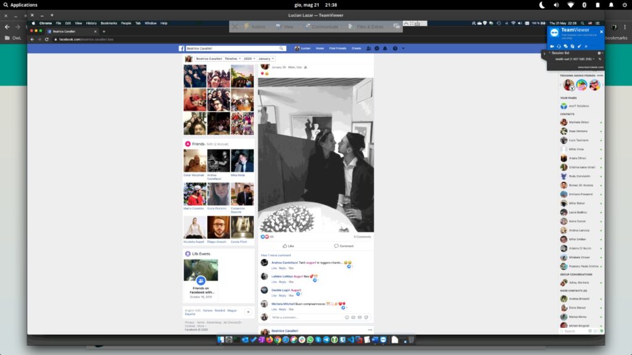Go back in remote Chrome browser
Viewport: 632px width, 355px height.
[32, 39]
